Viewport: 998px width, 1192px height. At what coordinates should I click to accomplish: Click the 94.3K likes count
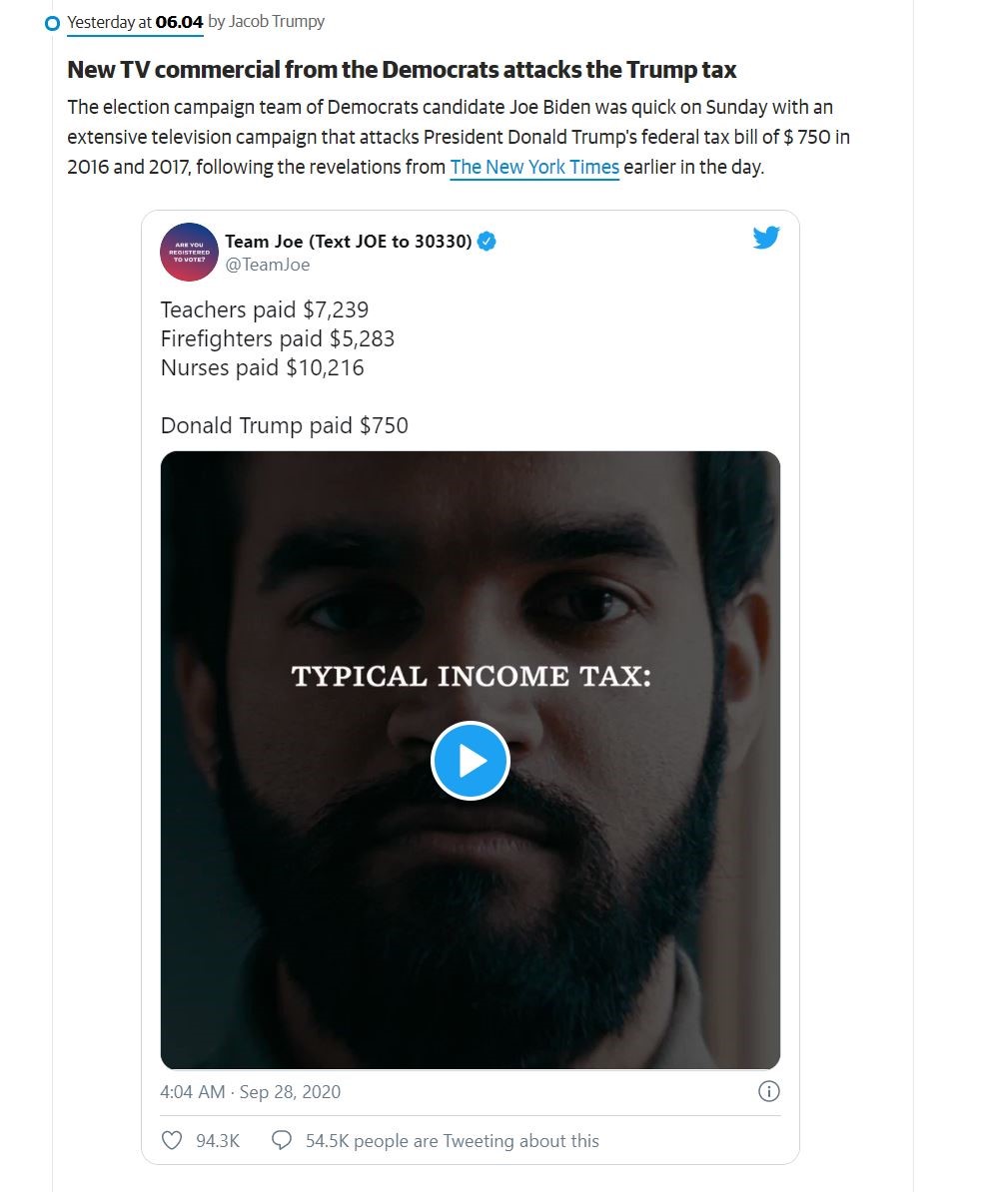coord(218,1140)
